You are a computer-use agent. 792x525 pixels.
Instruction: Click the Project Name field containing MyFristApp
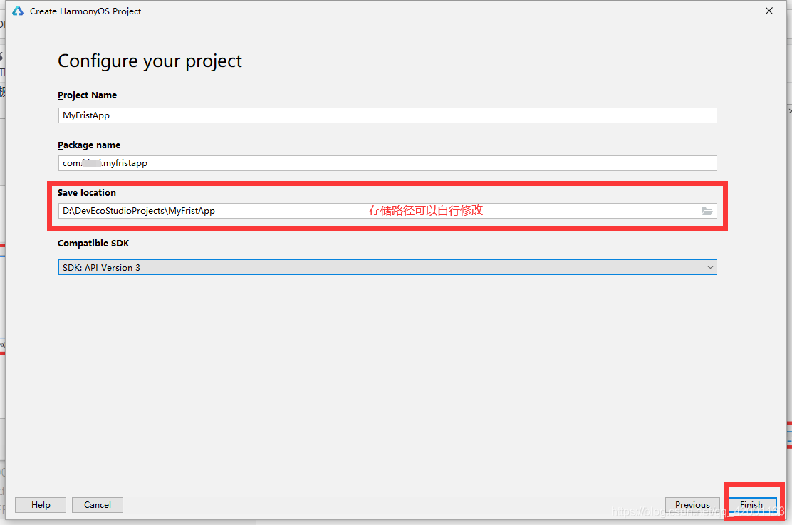[387, 115]
